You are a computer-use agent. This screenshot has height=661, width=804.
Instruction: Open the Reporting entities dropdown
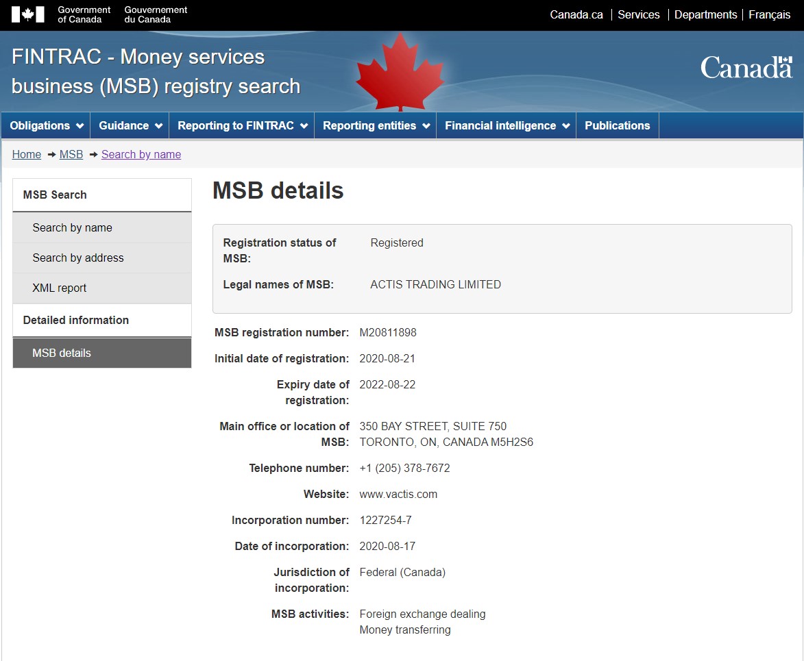376,125
